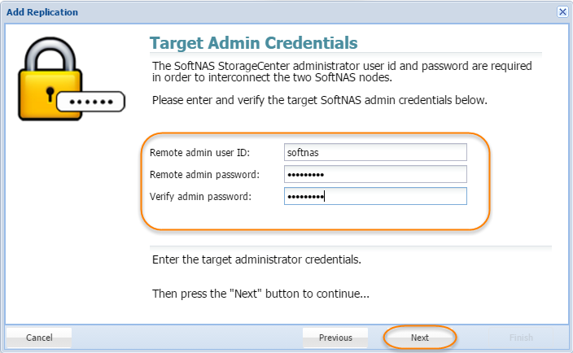
Task: Click the 'Then press the Next button' hint text
Action: coord(260,294)
